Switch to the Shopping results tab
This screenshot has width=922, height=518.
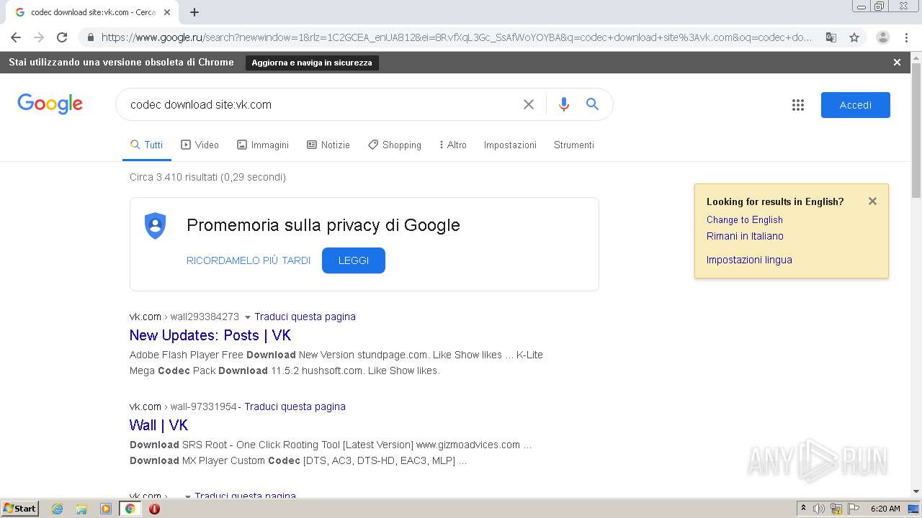coord(395,145)
